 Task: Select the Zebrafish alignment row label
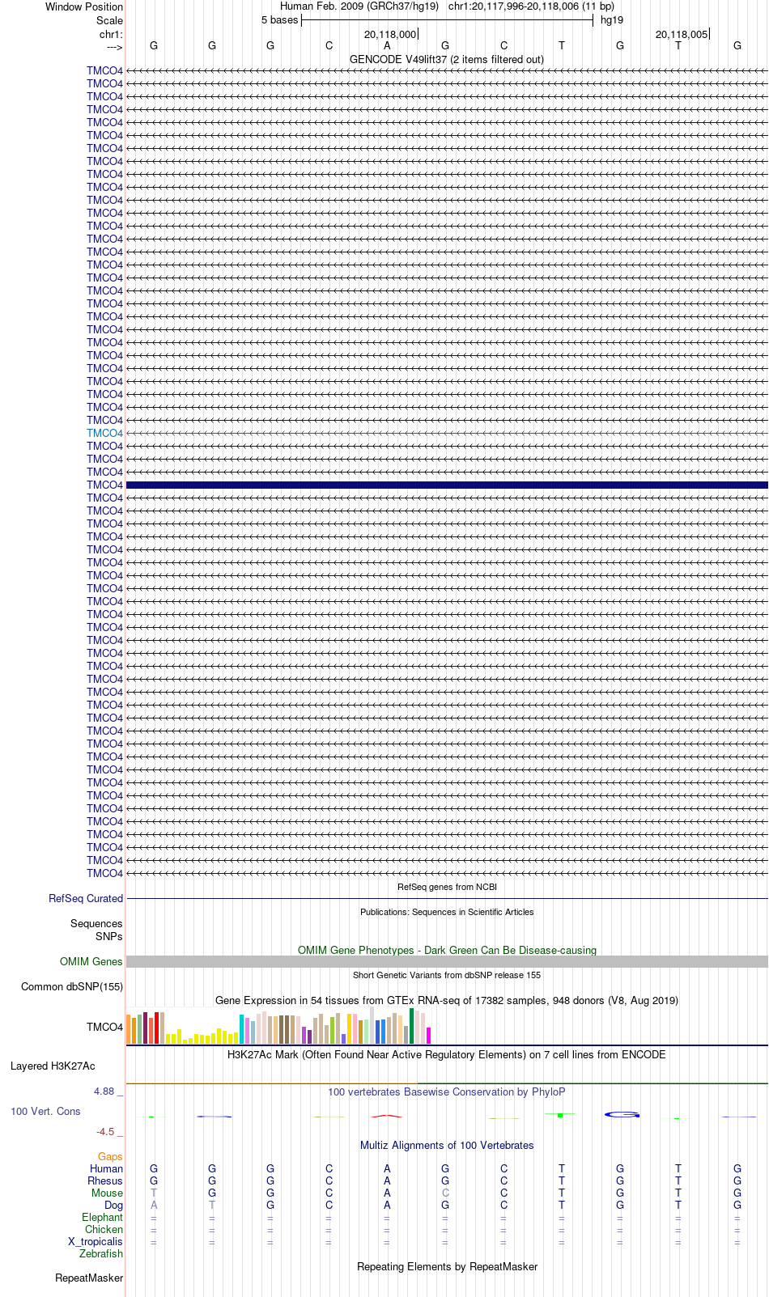101,1253
